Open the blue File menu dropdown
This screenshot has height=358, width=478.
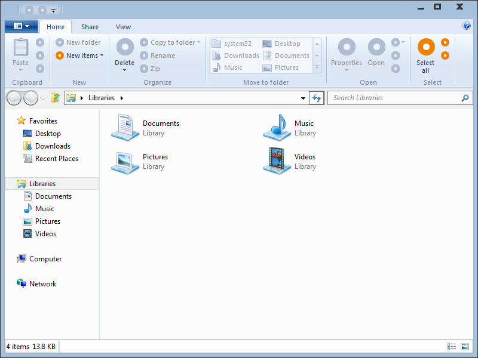coord(22,26)
